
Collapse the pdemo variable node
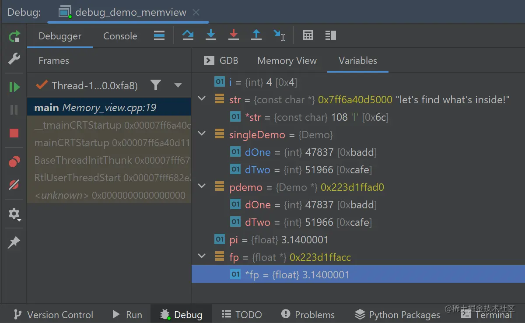[x=202, y=186]
